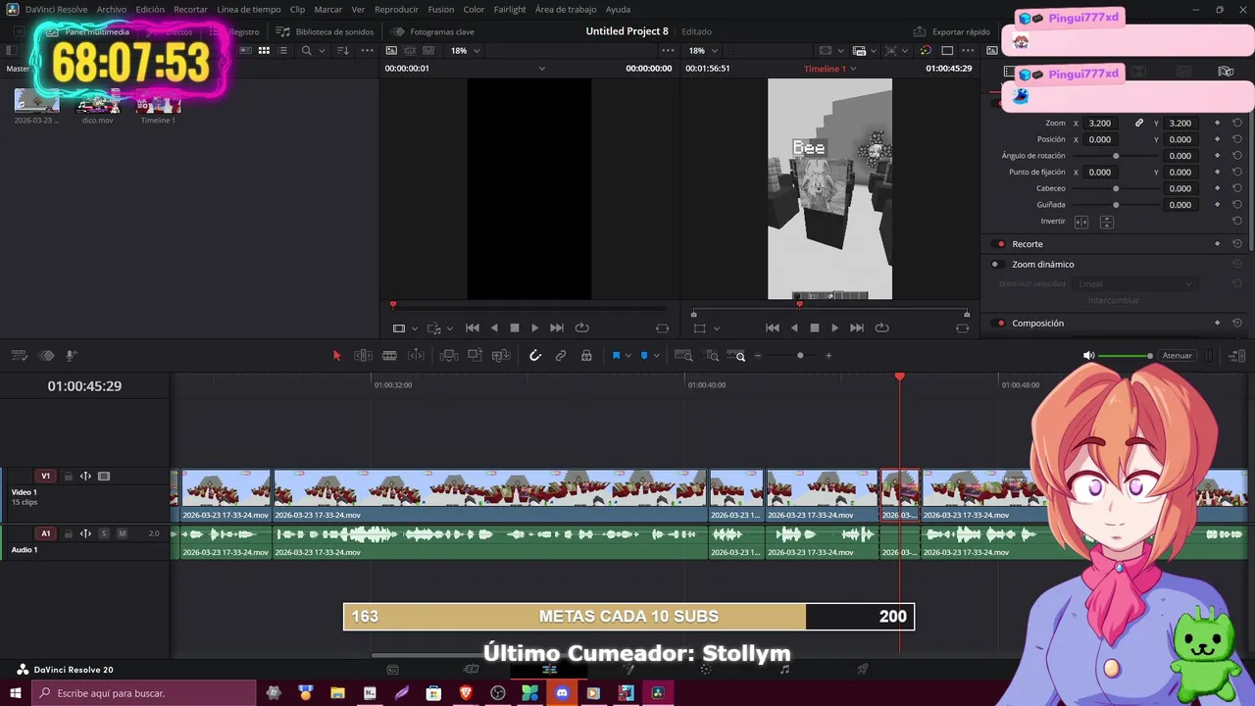The width and height of the screenshot is (1255, 706).
Task: Open Brave browser from taskbar
Action: [x=466, y=693]
